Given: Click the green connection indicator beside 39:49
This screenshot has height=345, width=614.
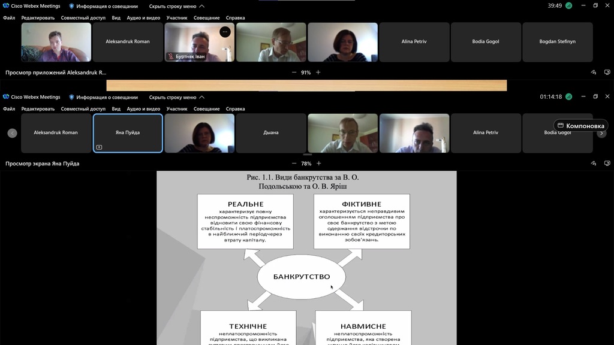Looking at the screenshot, I should click(568, 5).
